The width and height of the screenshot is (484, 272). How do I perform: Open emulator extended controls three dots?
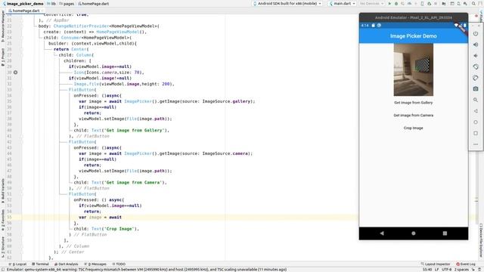[476, 144]
